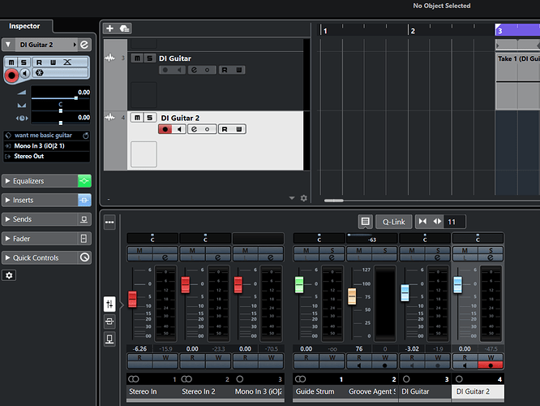Toggle Inspector monitor speaker button
This screenshot has height=406, width=540.
click(24, 73)
